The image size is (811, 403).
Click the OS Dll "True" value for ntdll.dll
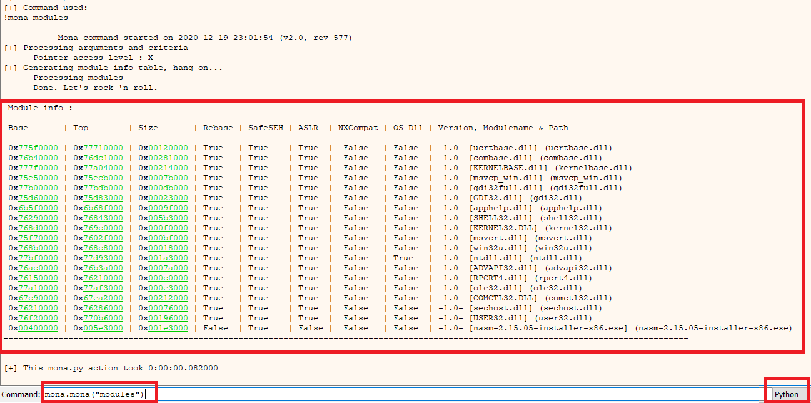(403, 258)
